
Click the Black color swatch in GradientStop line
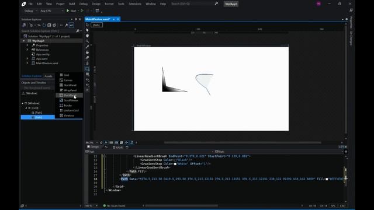tap(175, 160)
